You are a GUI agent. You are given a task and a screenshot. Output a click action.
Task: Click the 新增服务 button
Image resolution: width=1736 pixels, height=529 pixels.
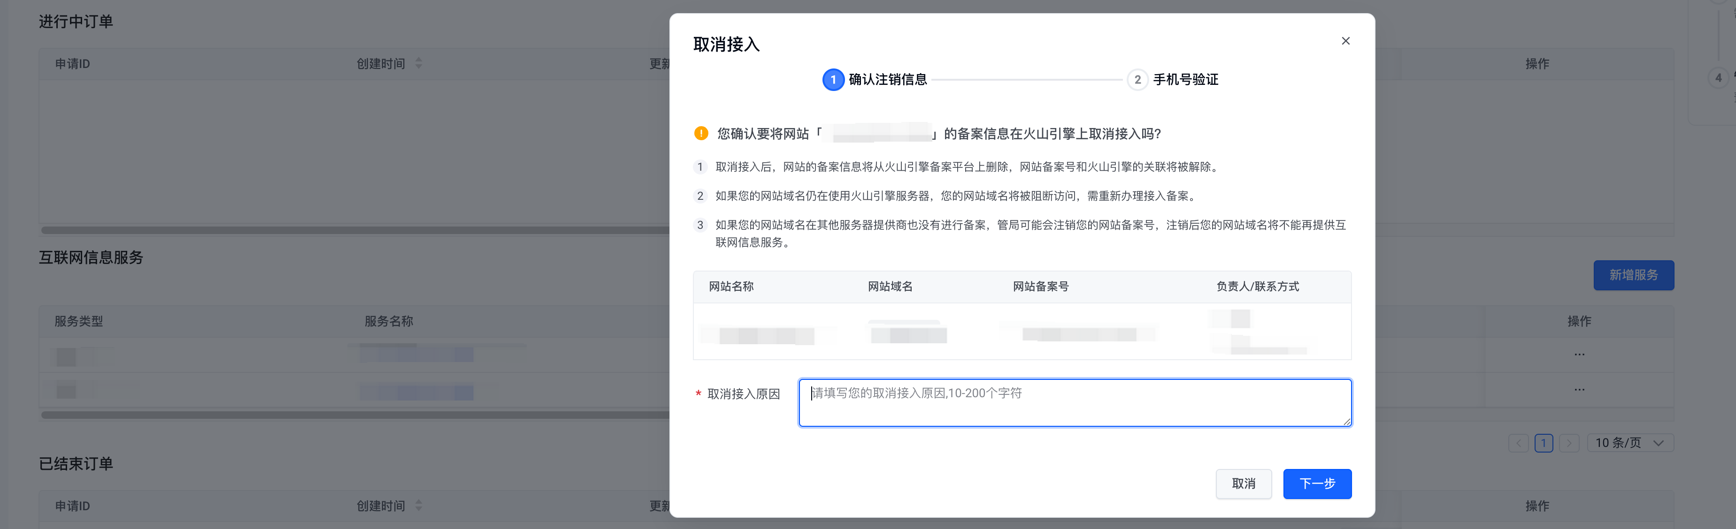1633,275
